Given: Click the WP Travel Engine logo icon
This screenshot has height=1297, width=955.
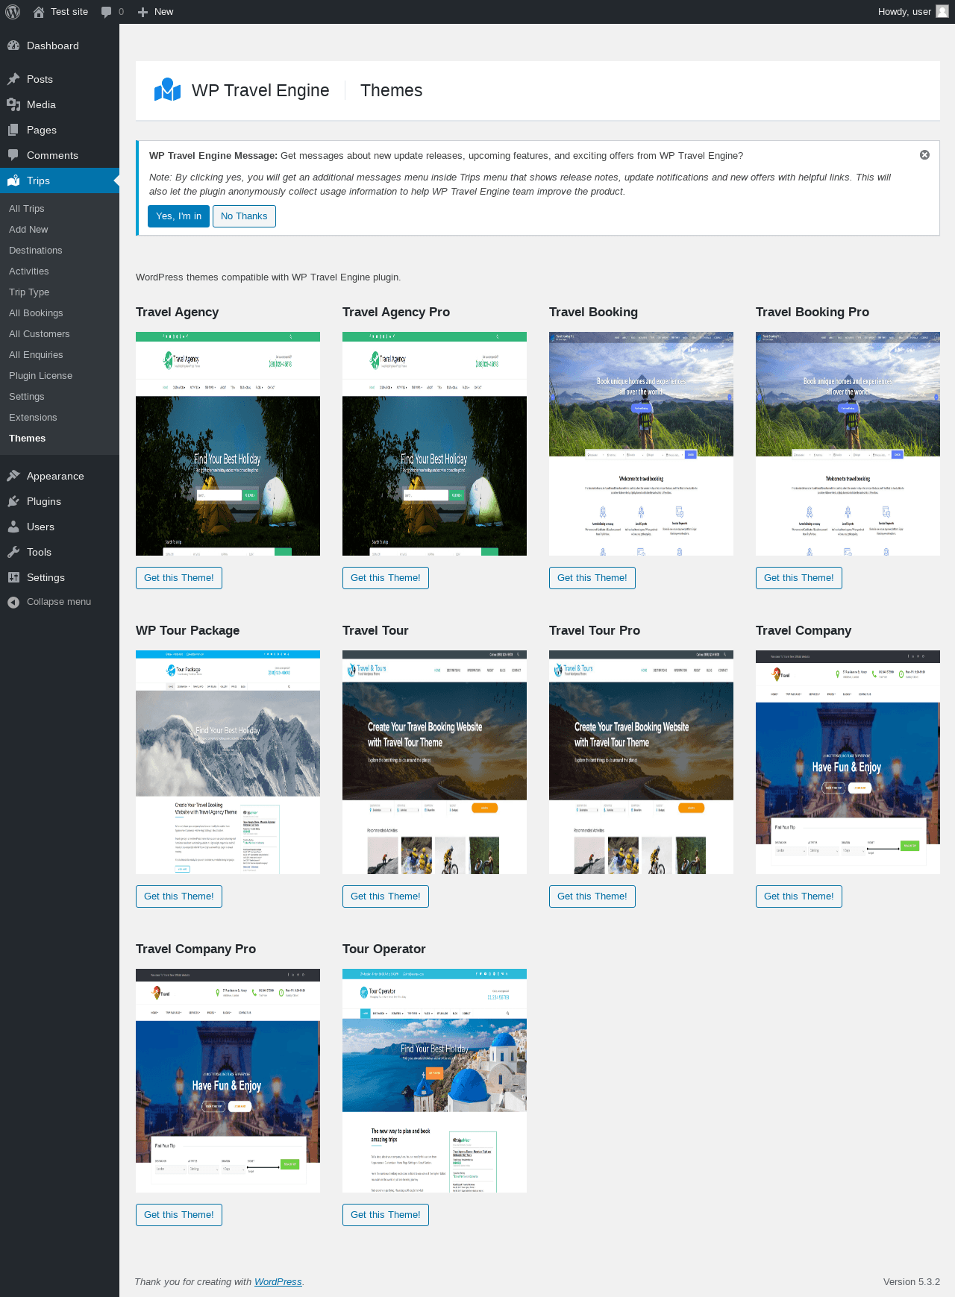Looking at the screenshot, I should coord(168,90).
